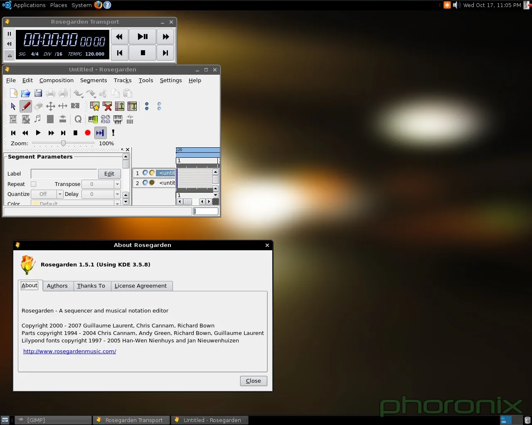Open the synth plugin manager dials icon

pyautogui.click(x=106, y=120)
